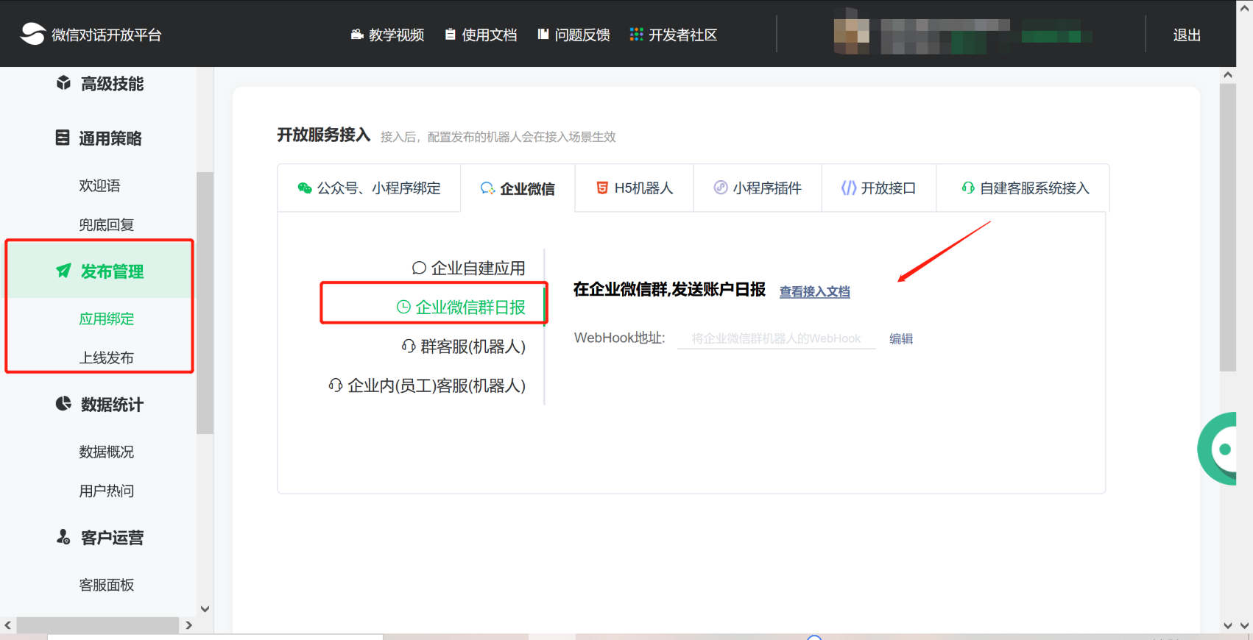Click the headset icon beside 群客服(机器人)

coord(409,346)
